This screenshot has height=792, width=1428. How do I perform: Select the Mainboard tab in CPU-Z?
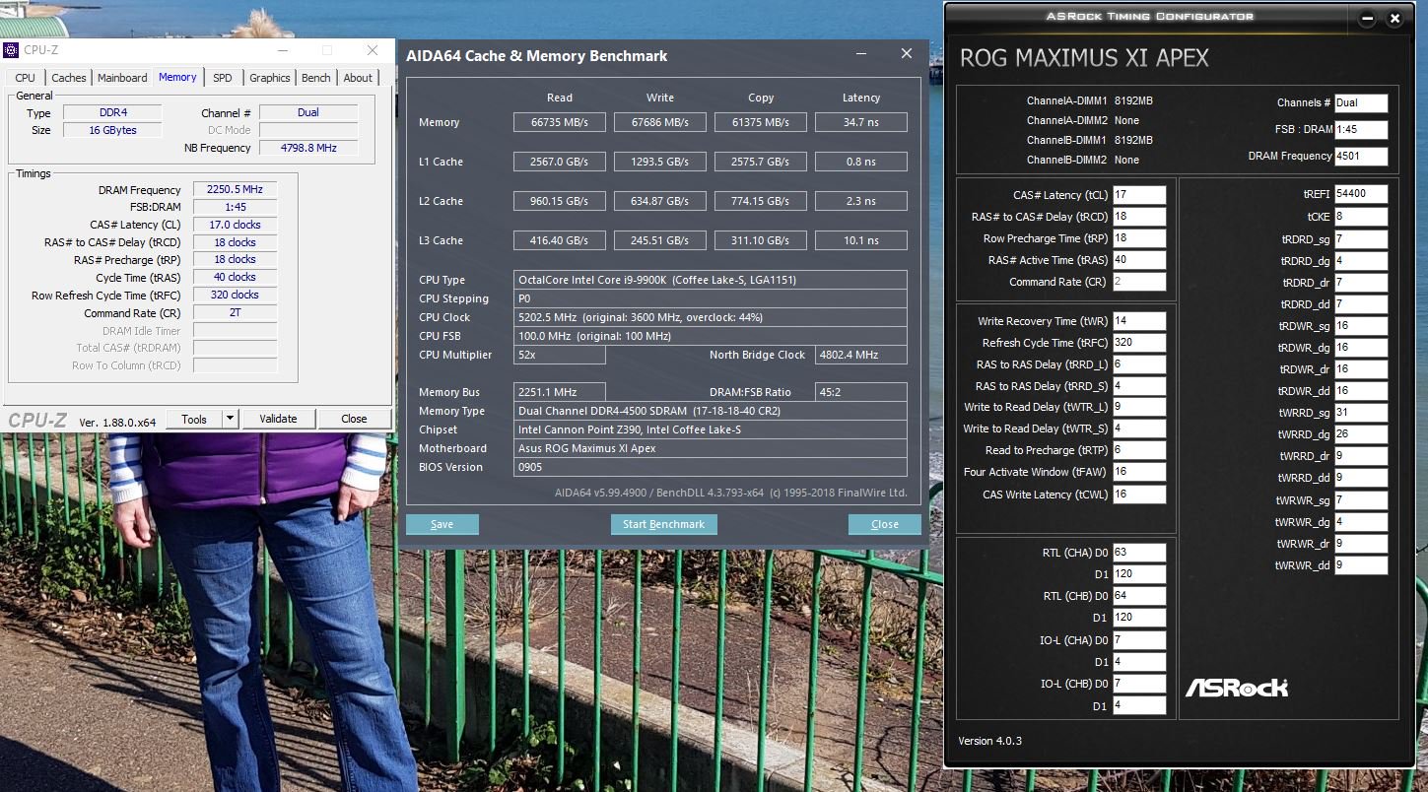coord(122,78)
